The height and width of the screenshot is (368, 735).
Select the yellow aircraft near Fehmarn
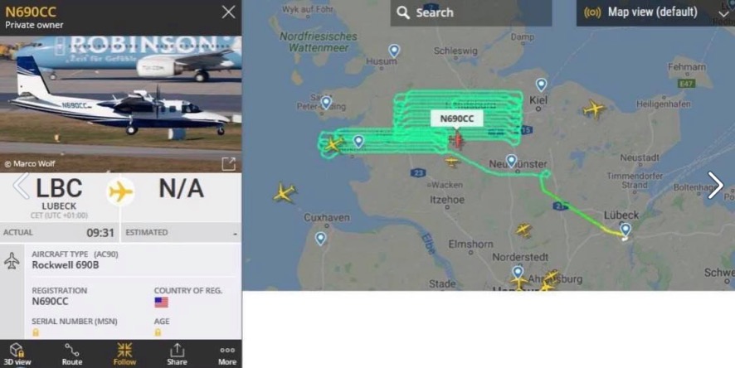(594, 109)
